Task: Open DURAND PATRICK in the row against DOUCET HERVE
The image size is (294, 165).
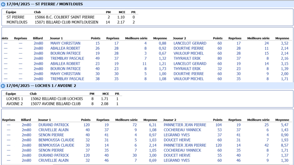Action: point(54,155)
